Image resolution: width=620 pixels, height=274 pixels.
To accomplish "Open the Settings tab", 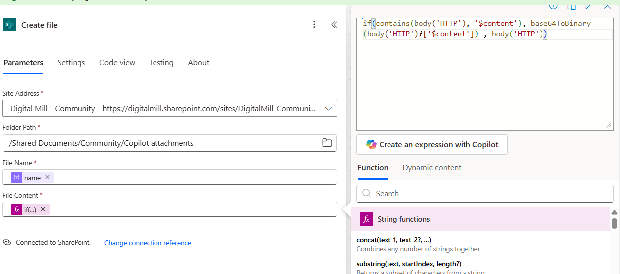I will point(71,63).
